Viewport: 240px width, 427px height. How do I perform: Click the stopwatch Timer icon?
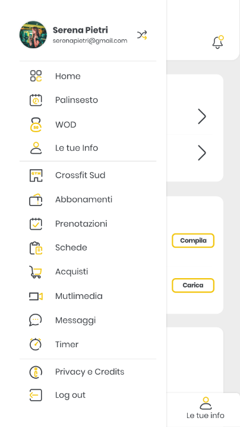pyautogui.click(x=36, y=344)
